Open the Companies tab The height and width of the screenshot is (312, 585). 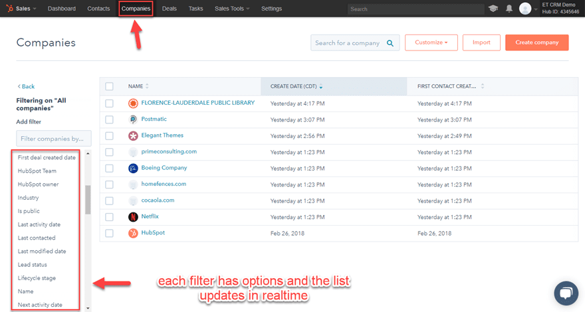tap(136, 9)
